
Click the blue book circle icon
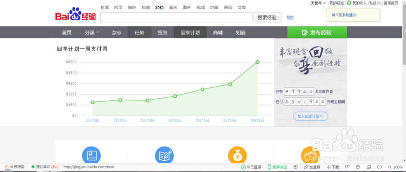tap(91, 156)
